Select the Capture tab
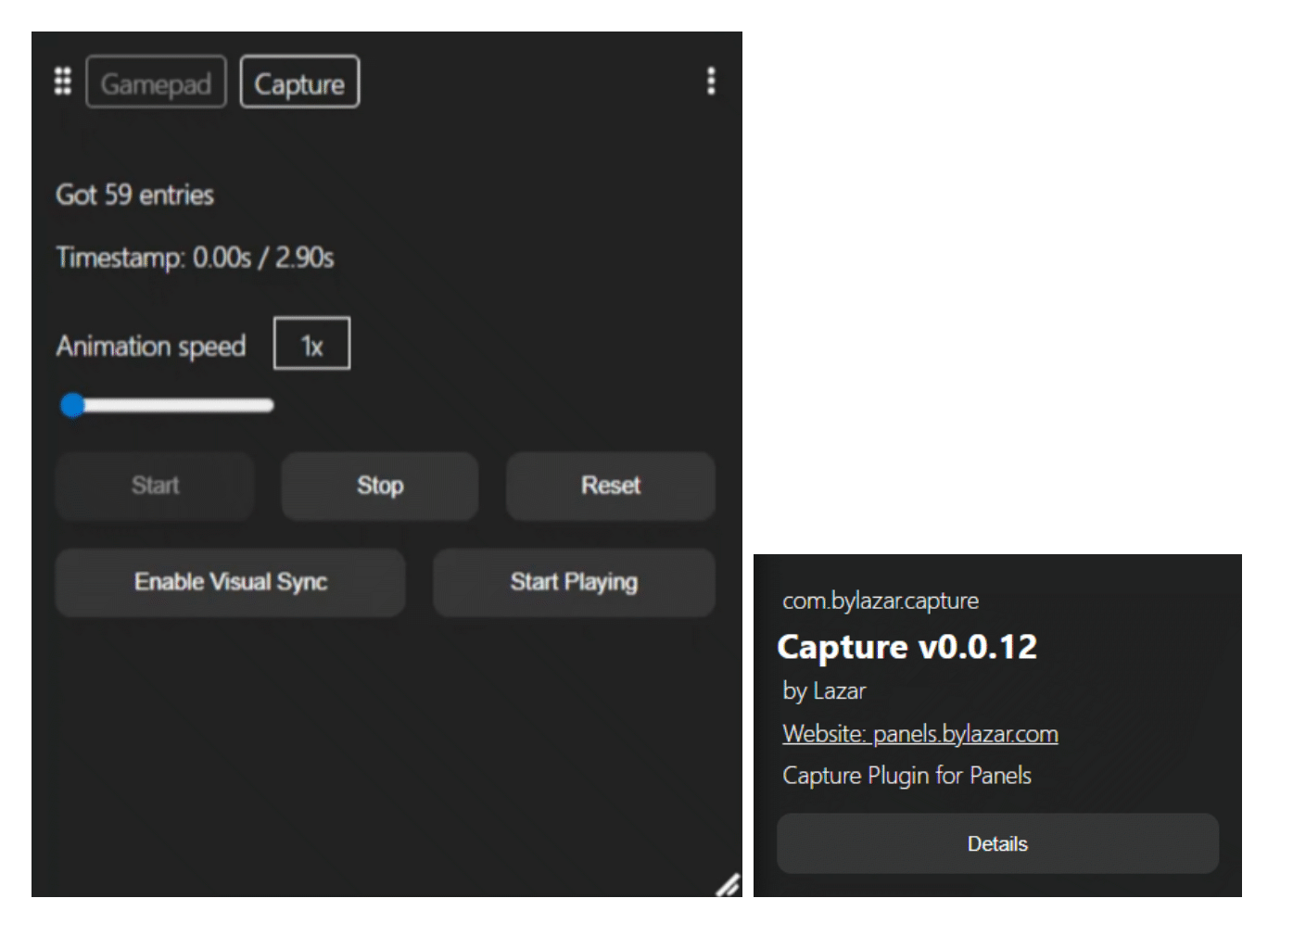 299,82
